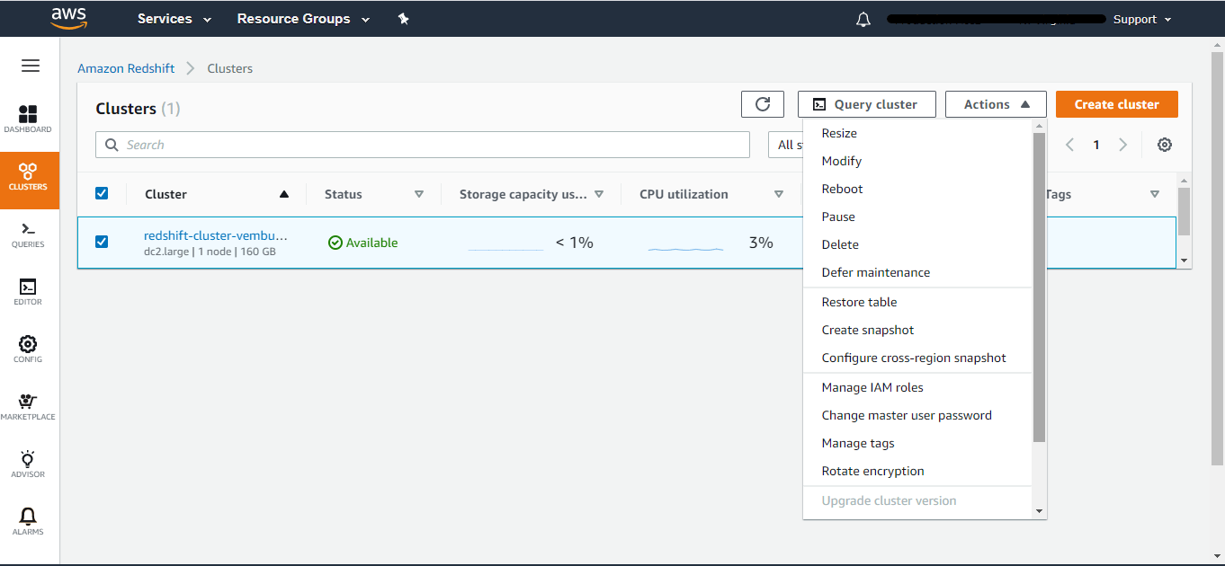Select Configure cross-region snapshot
Viewport: 1225px width, 566px height.
[917, 358]
